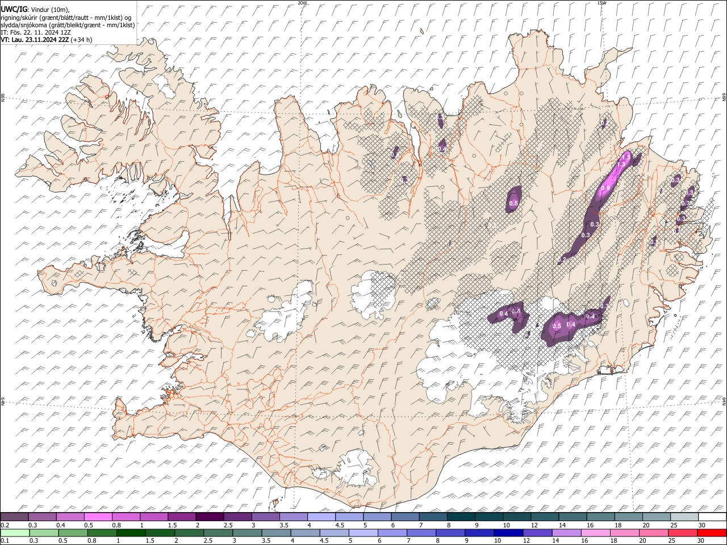
Task: Select rain scale darkest green swatch at 1
Action: coord(131,533)
